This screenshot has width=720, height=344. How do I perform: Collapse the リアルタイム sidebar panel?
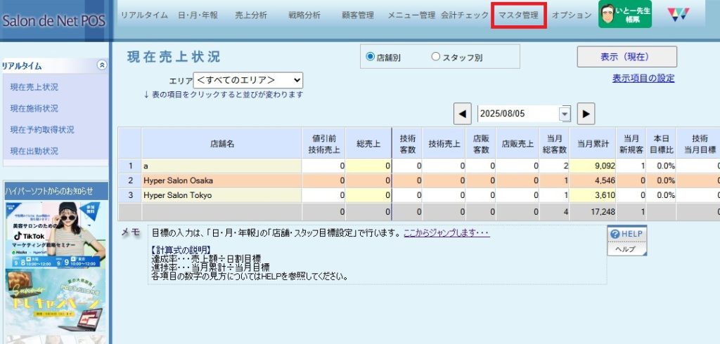tap(102, 65)
